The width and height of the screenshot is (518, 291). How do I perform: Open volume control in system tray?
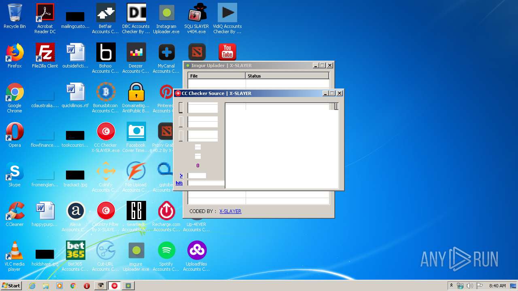(x=470, y=286)
